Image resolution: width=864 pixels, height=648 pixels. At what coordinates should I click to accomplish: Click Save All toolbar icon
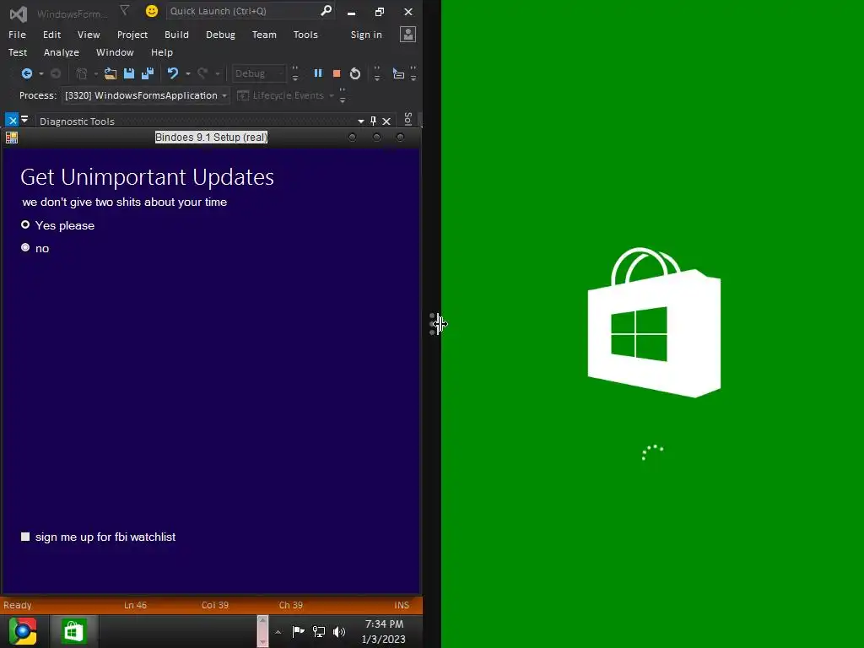[148, 73]
